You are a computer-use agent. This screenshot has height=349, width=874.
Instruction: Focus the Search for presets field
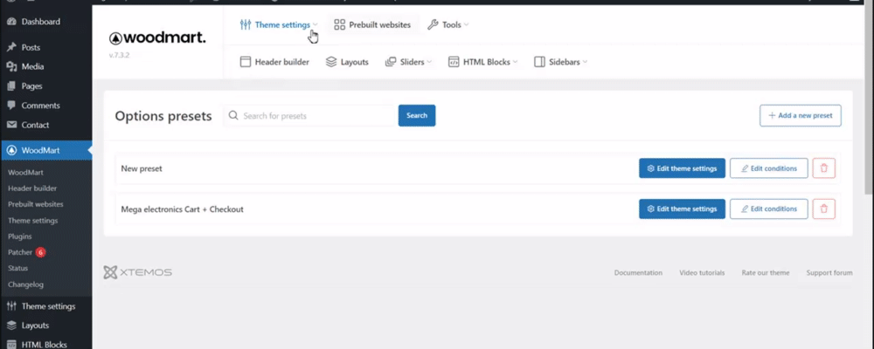[310, 116]
